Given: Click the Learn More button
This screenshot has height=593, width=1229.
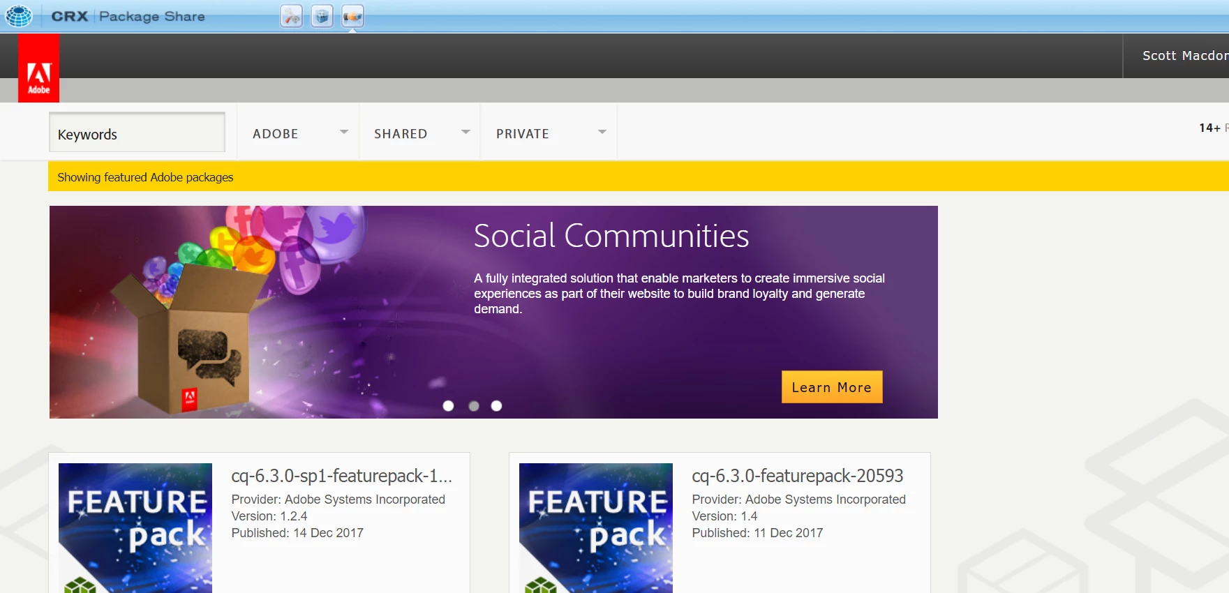Looking at the screenshot, I should point(832,387).
